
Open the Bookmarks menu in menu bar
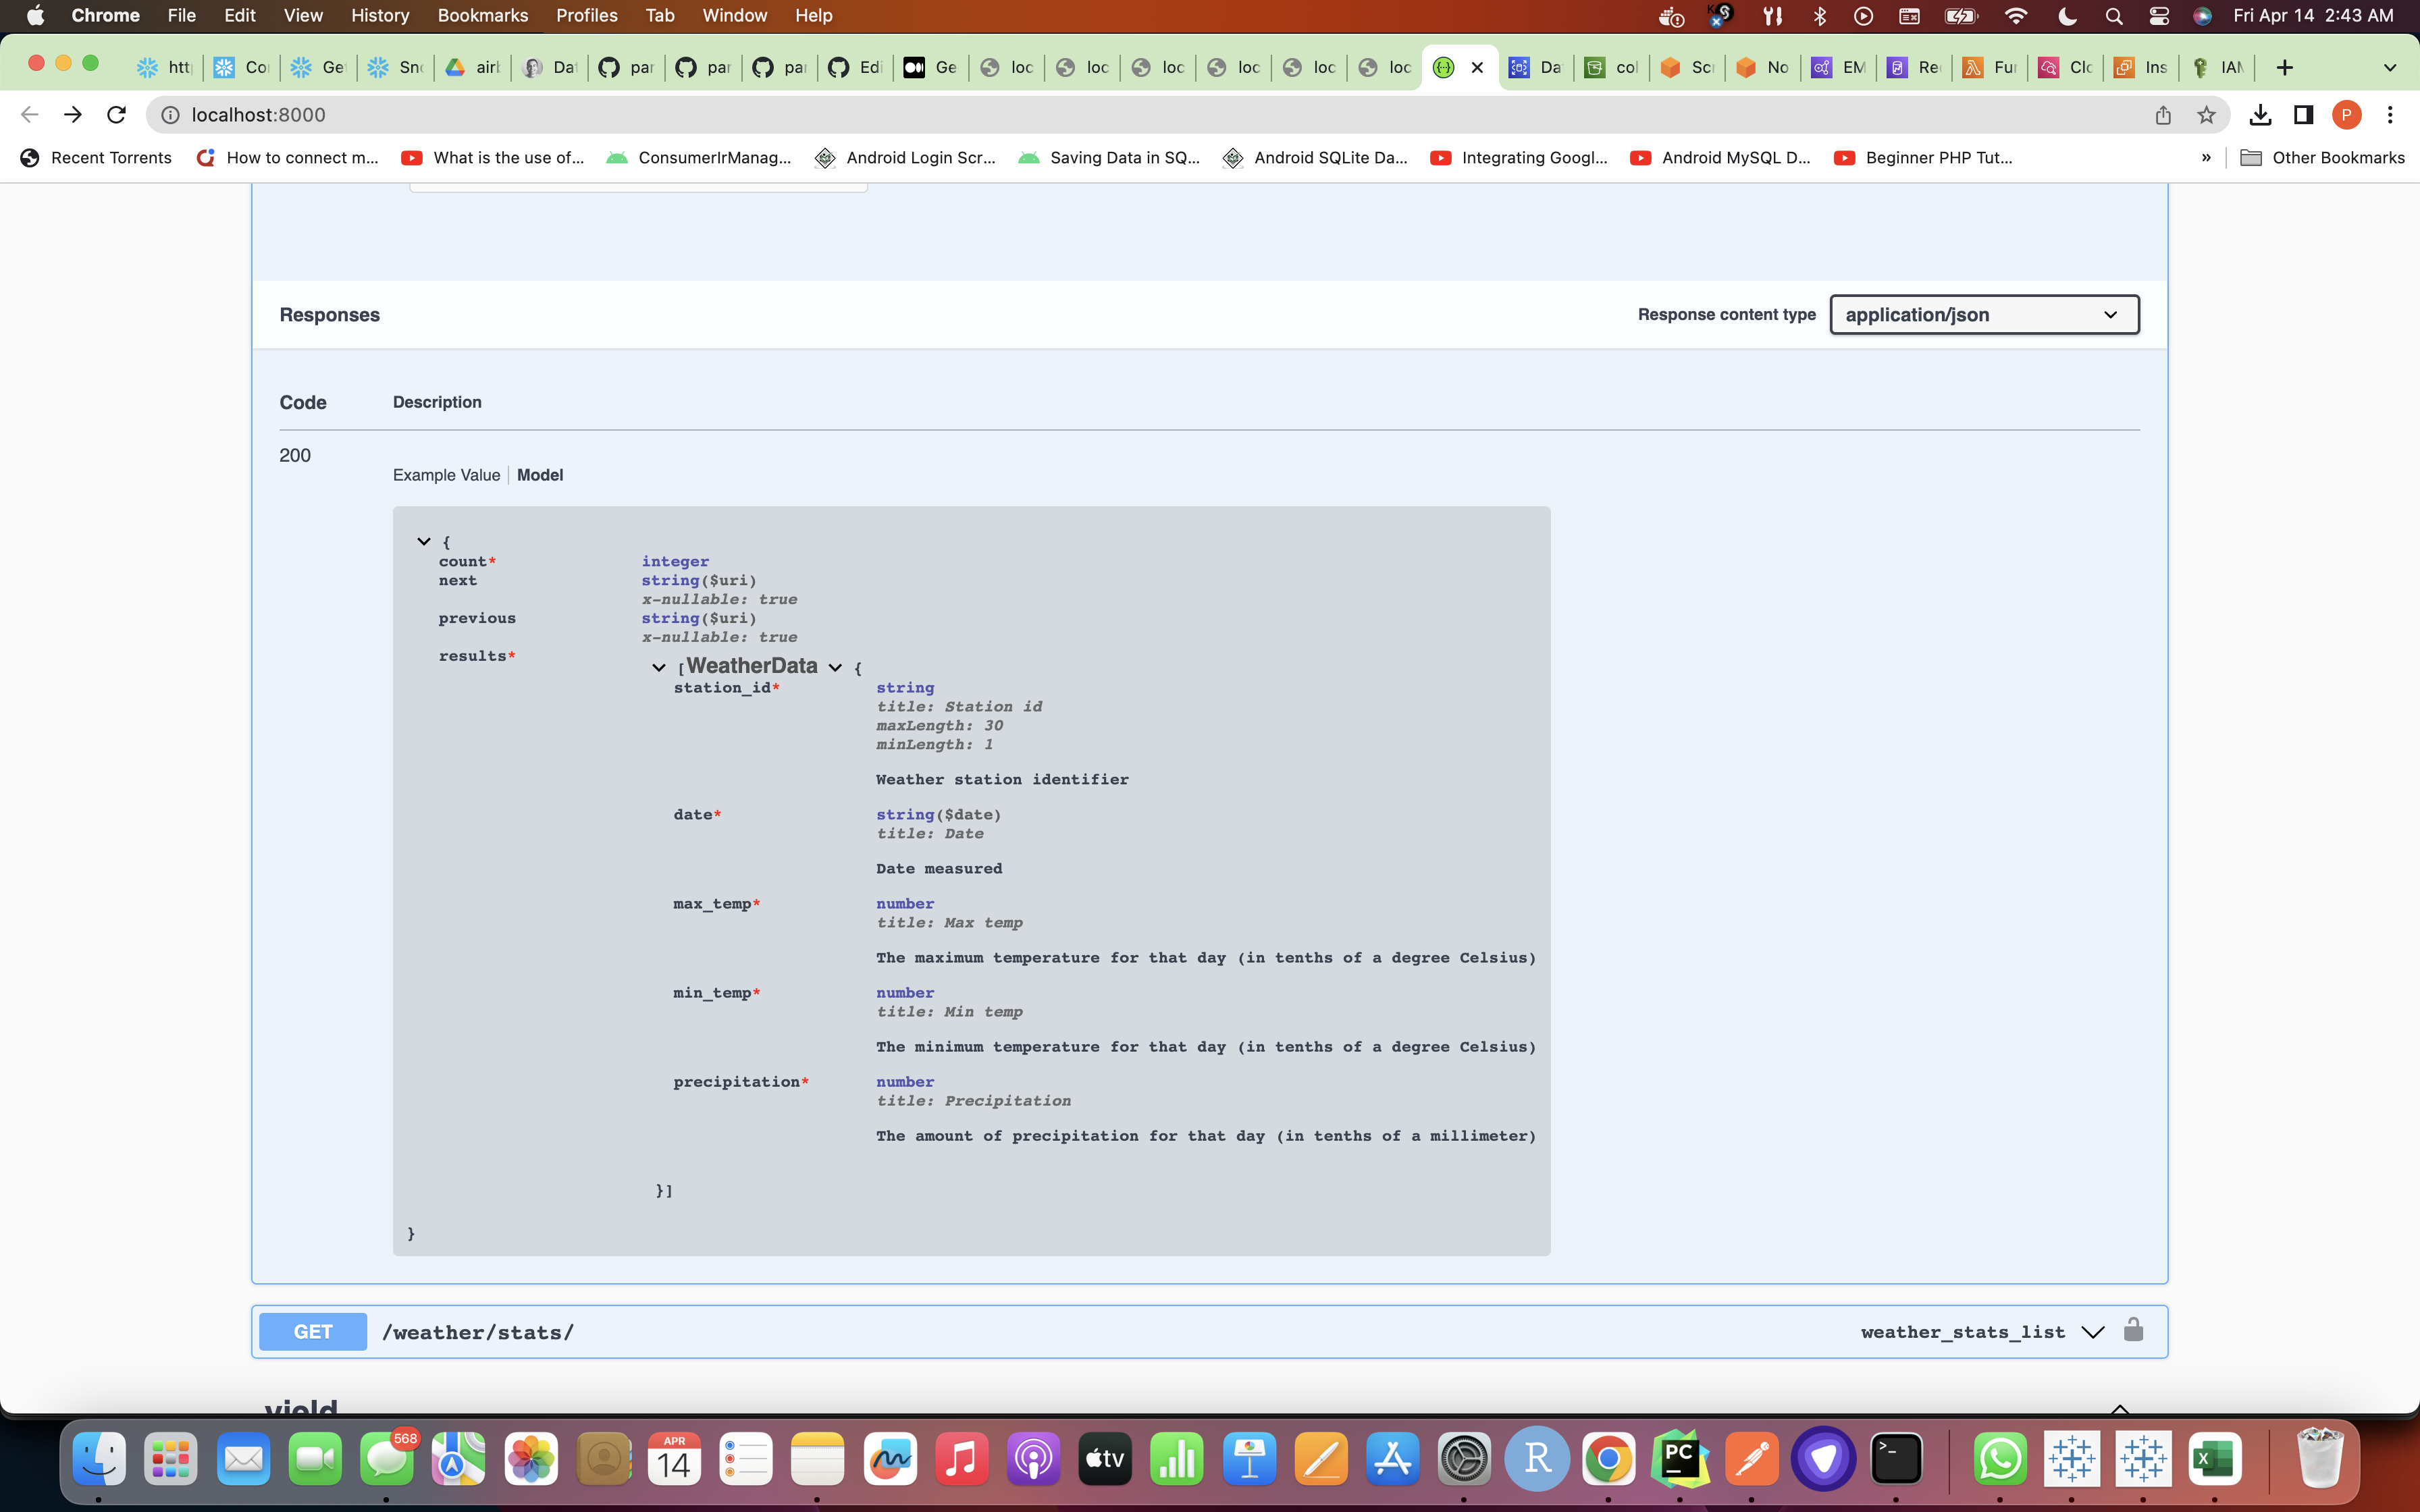click(482, 15)
